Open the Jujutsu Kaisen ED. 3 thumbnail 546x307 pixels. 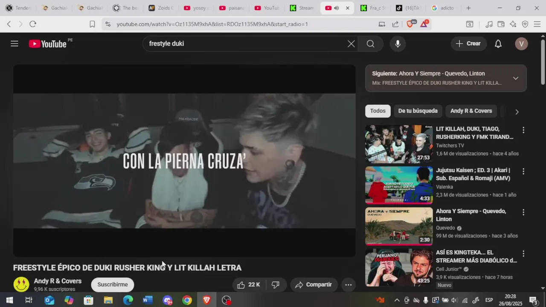pos(399,185)
